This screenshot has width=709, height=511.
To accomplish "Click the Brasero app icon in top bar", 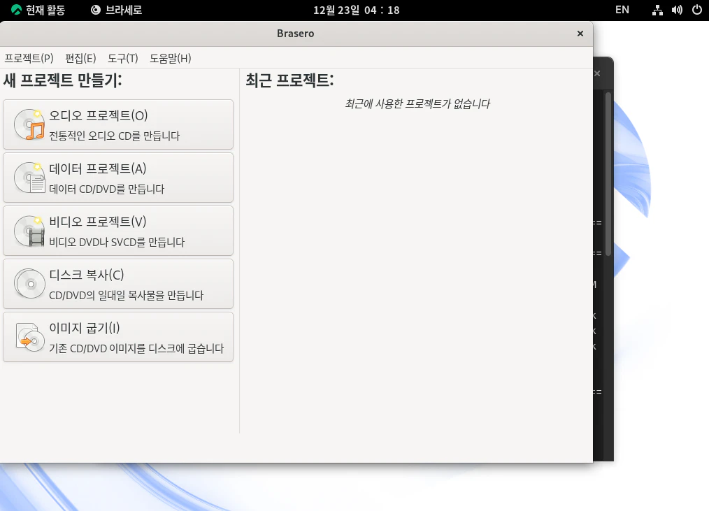I will click(95, 10).
